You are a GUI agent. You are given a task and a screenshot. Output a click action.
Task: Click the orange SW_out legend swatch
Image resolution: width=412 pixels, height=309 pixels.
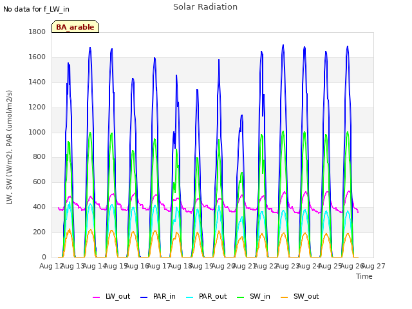coord(284,297)
